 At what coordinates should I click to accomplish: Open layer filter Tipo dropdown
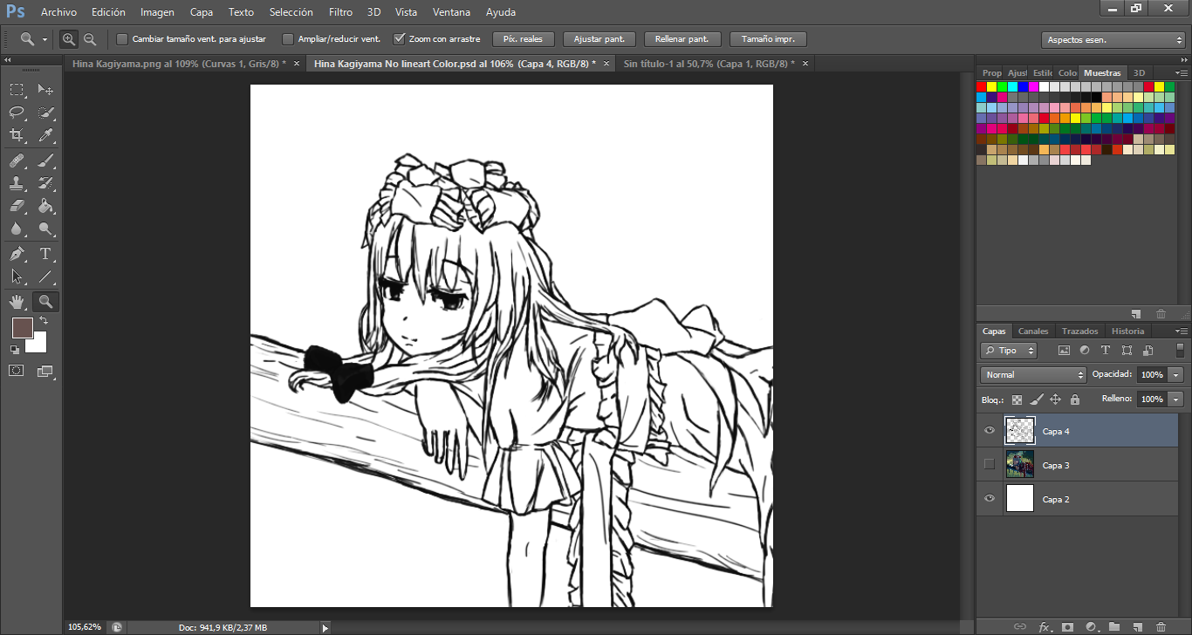coord(1009,351)
